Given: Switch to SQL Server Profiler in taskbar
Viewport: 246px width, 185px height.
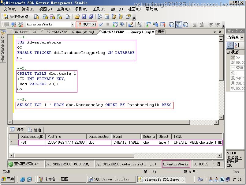Looking at the screenshot, I should click(x=111, y=179).
